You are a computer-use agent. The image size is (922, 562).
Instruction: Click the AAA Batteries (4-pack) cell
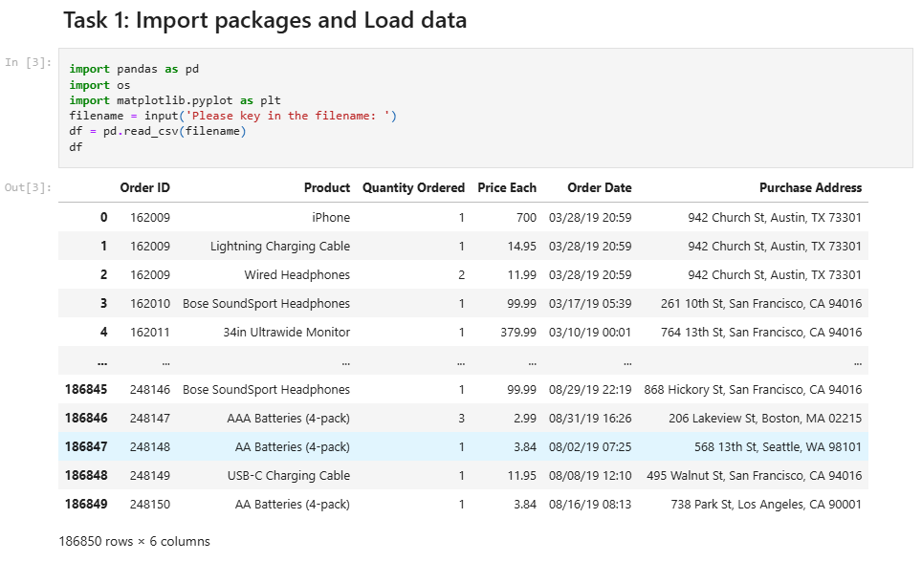point(288,419)
